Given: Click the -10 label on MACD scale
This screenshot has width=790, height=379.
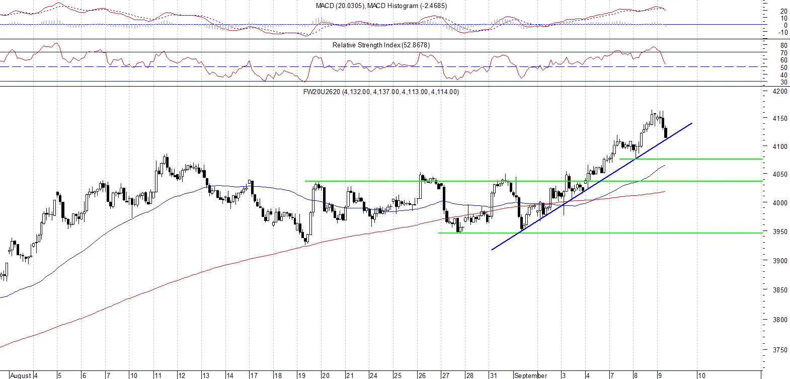Looking at the screenshot, I should pyautogui.click(x=783, y=32).
